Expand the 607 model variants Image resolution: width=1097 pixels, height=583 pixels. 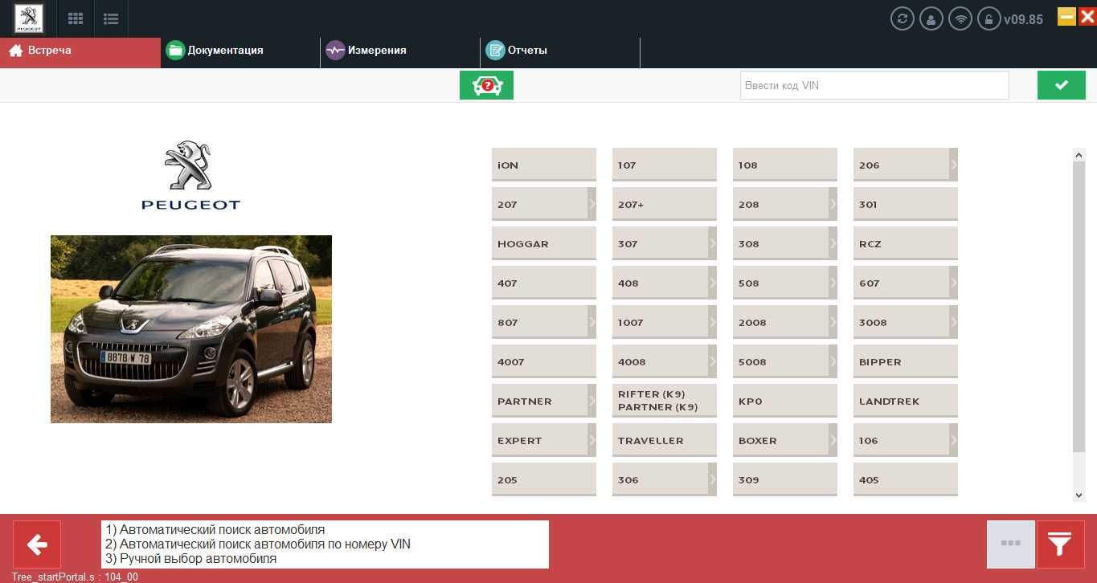[953, 283]
